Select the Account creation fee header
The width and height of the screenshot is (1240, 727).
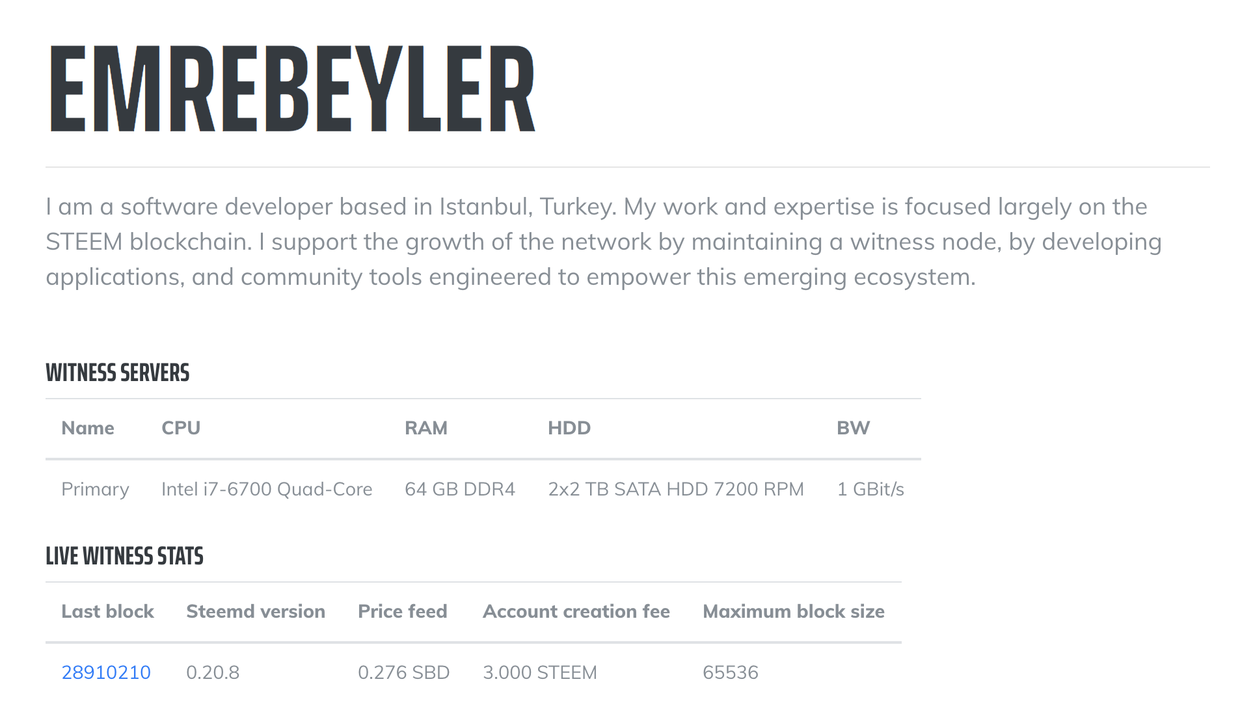(576, 611)
